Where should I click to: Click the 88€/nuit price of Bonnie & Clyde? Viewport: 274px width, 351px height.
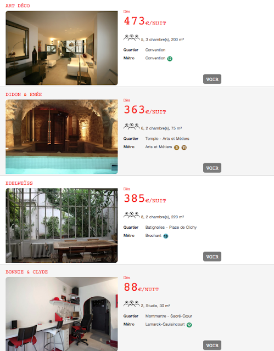point(141,287)
